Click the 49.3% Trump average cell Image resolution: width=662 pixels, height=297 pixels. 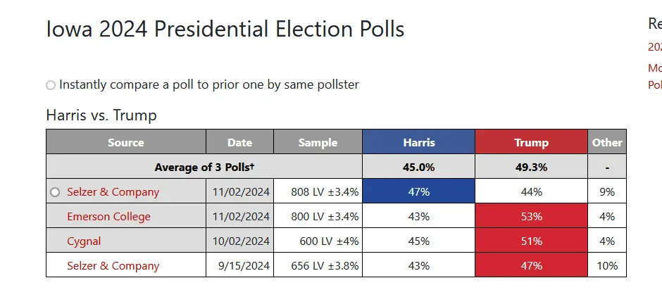531,168
